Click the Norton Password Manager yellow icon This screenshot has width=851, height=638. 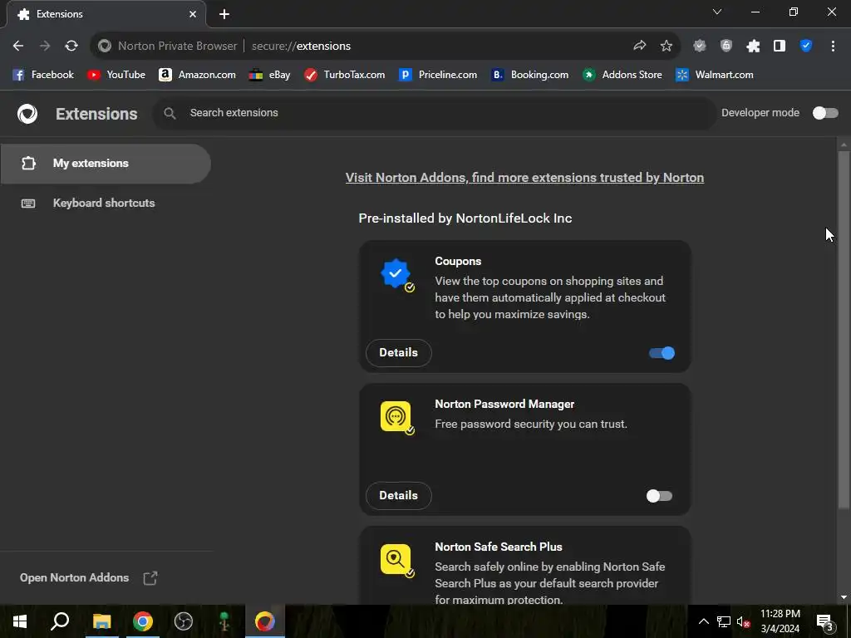pos(396,418)
